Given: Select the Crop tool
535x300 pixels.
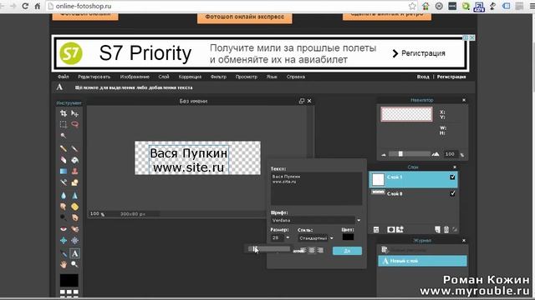Looking at the screenshot, I should [64, 113].
